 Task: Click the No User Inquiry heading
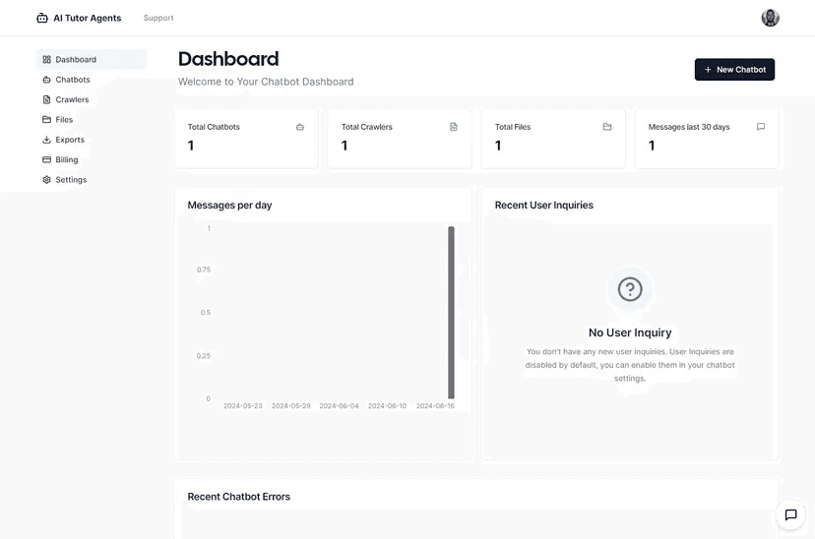pos(630,332)
